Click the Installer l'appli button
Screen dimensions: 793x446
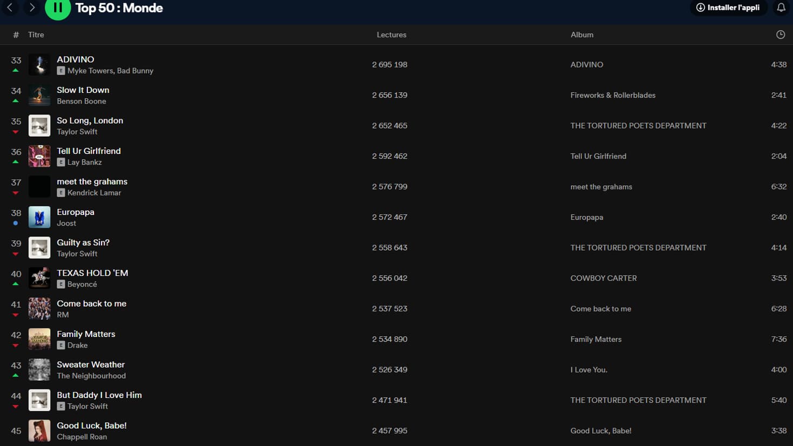(728, 8)
